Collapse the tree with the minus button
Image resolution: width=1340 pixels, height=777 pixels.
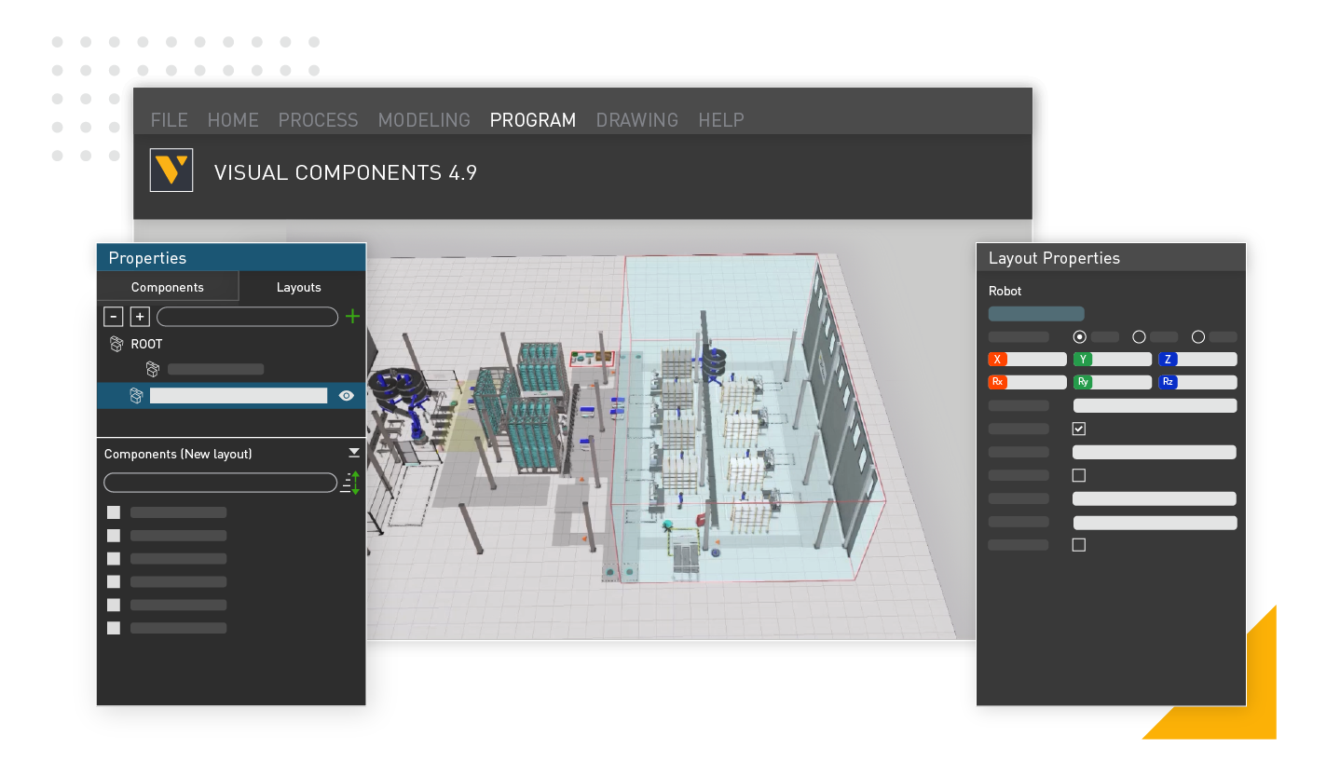(114, 317)
